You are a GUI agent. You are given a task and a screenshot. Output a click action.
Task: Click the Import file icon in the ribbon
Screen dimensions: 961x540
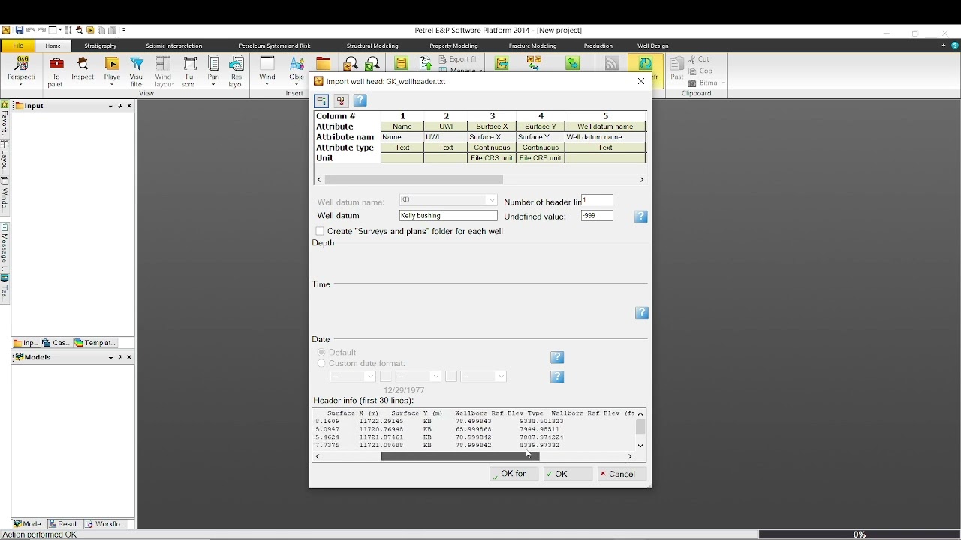(426, 64)
